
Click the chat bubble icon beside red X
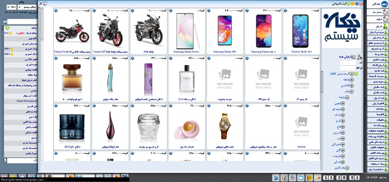[x=45, y=4]
